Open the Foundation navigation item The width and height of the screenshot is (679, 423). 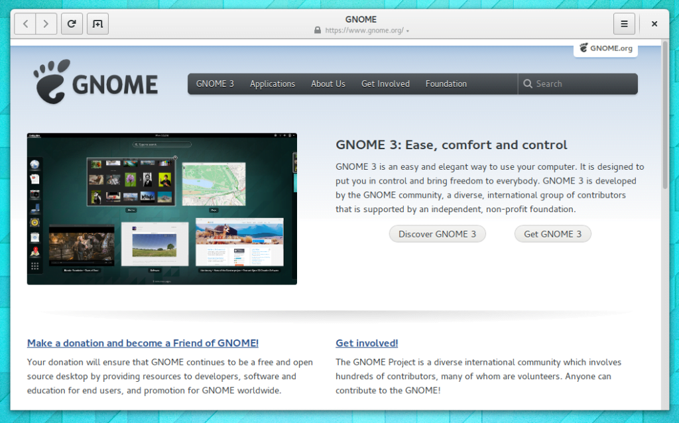[x=446, y=84]
